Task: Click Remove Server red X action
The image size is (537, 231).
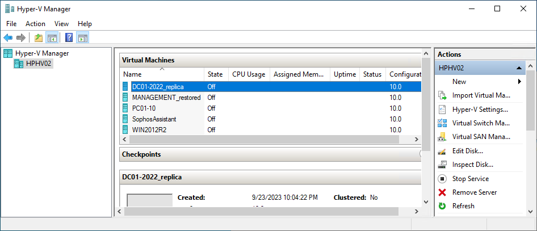Action: point(443,192)
